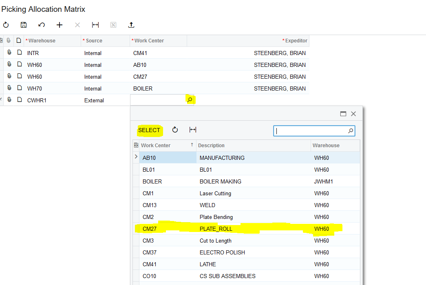Image resolution: width=426 pixels, height=285 pixels.
Task: Select the BOILER MAKING row in lookup
Action: pyautogui.click(x=220, y=181)
